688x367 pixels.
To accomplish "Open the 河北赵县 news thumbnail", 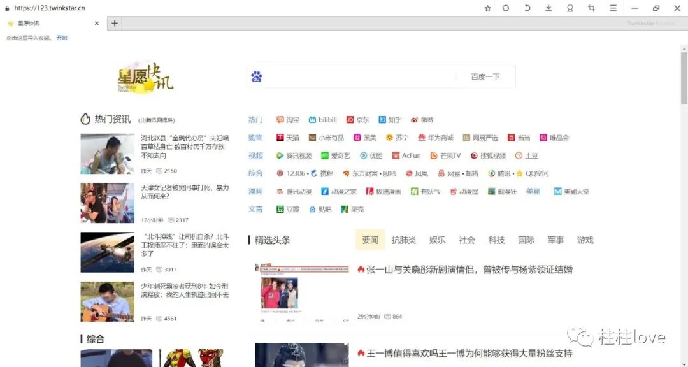I will (x=108, y=154).
